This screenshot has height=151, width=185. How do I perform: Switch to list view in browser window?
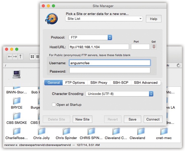[x=38, y=57]
